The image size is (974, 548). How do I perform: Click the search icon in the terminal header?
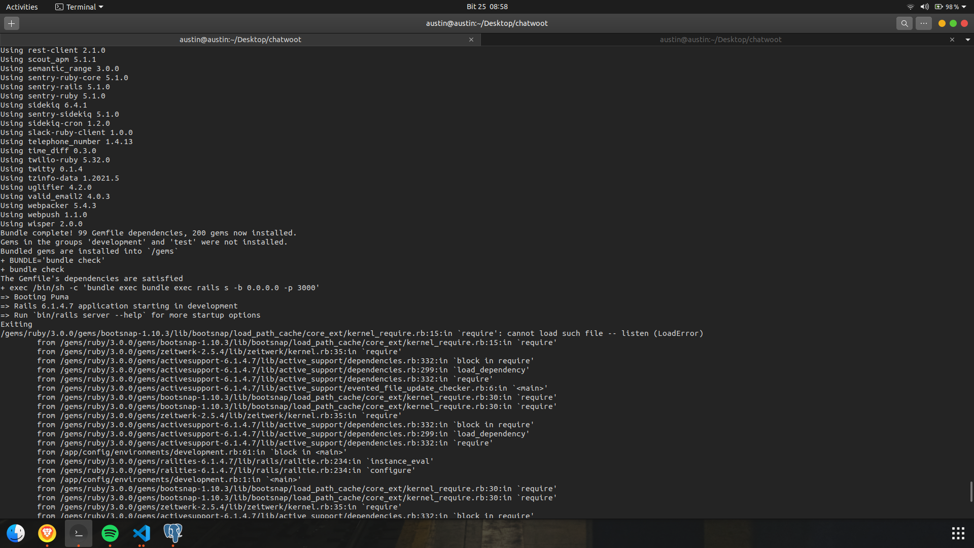(x=905, y=23)
